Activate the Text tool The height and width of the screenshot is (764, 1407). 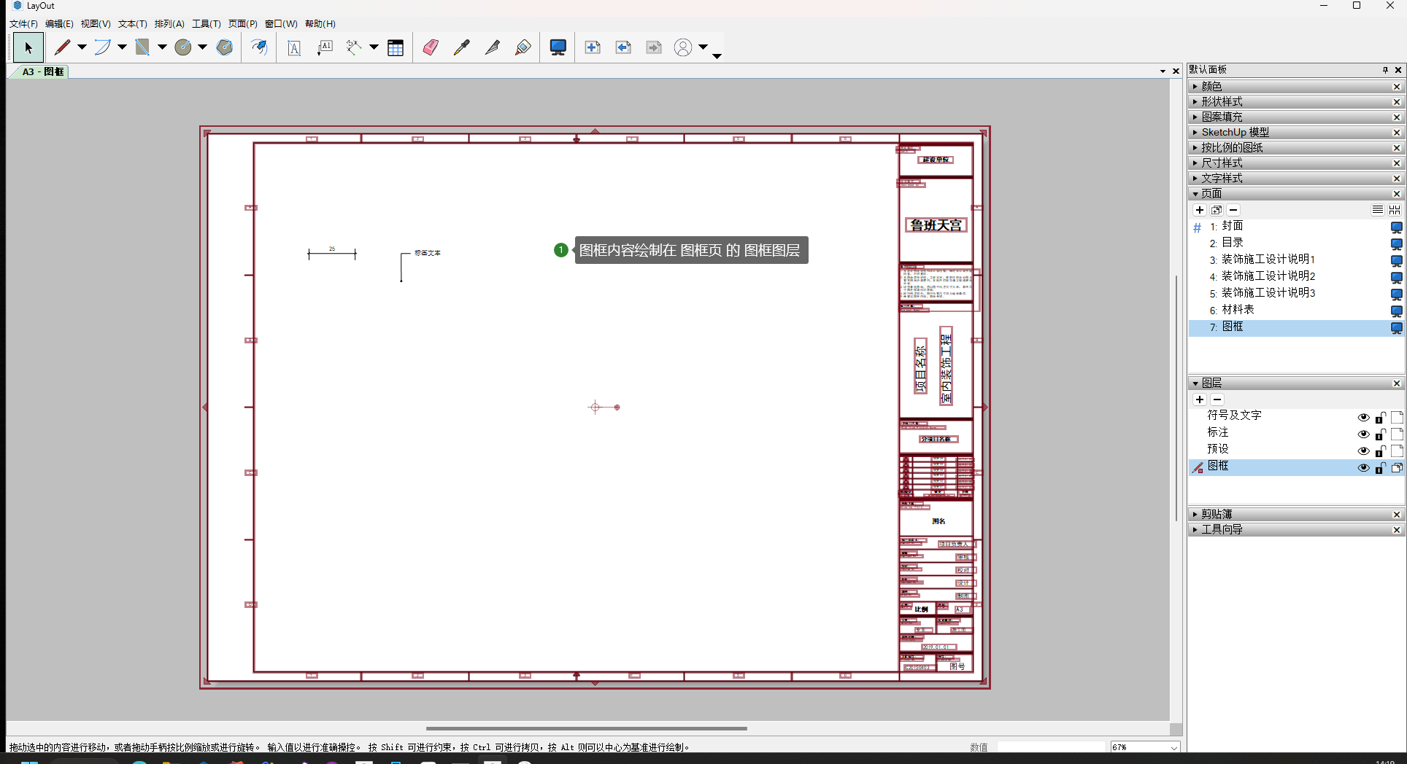click(294, 48)
